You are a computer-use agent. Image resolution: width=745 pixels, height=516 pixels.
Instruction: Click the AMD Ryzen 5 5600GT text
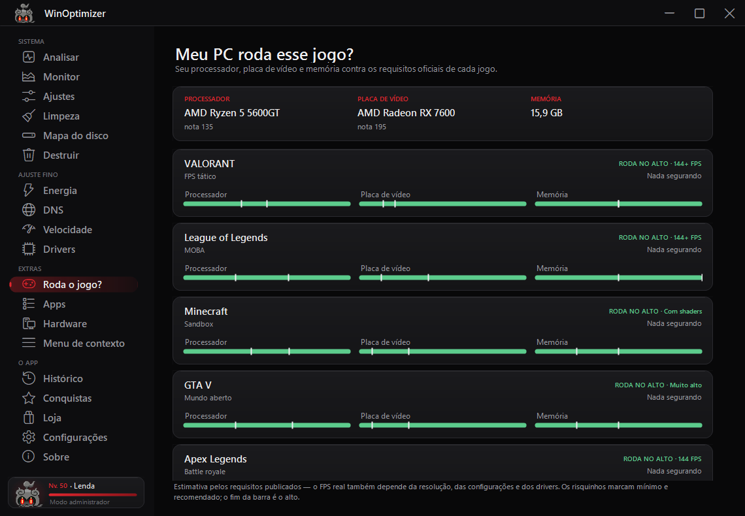(232, 113)
